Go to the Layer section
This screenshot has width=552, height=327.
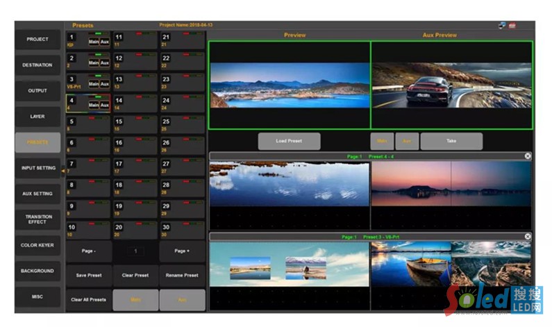(x=37, y=117)
